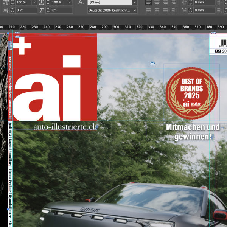Enable justify with last line centered
This screenshot has height=227, width=227.
click(x=157, y=10)
